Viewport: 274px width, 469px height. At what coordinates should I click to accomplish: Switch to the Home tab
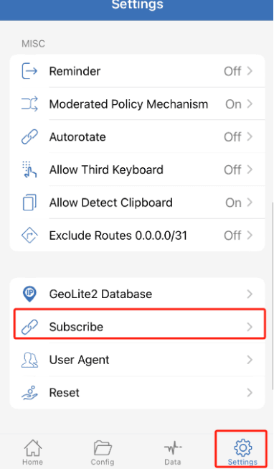coord(32,452)
